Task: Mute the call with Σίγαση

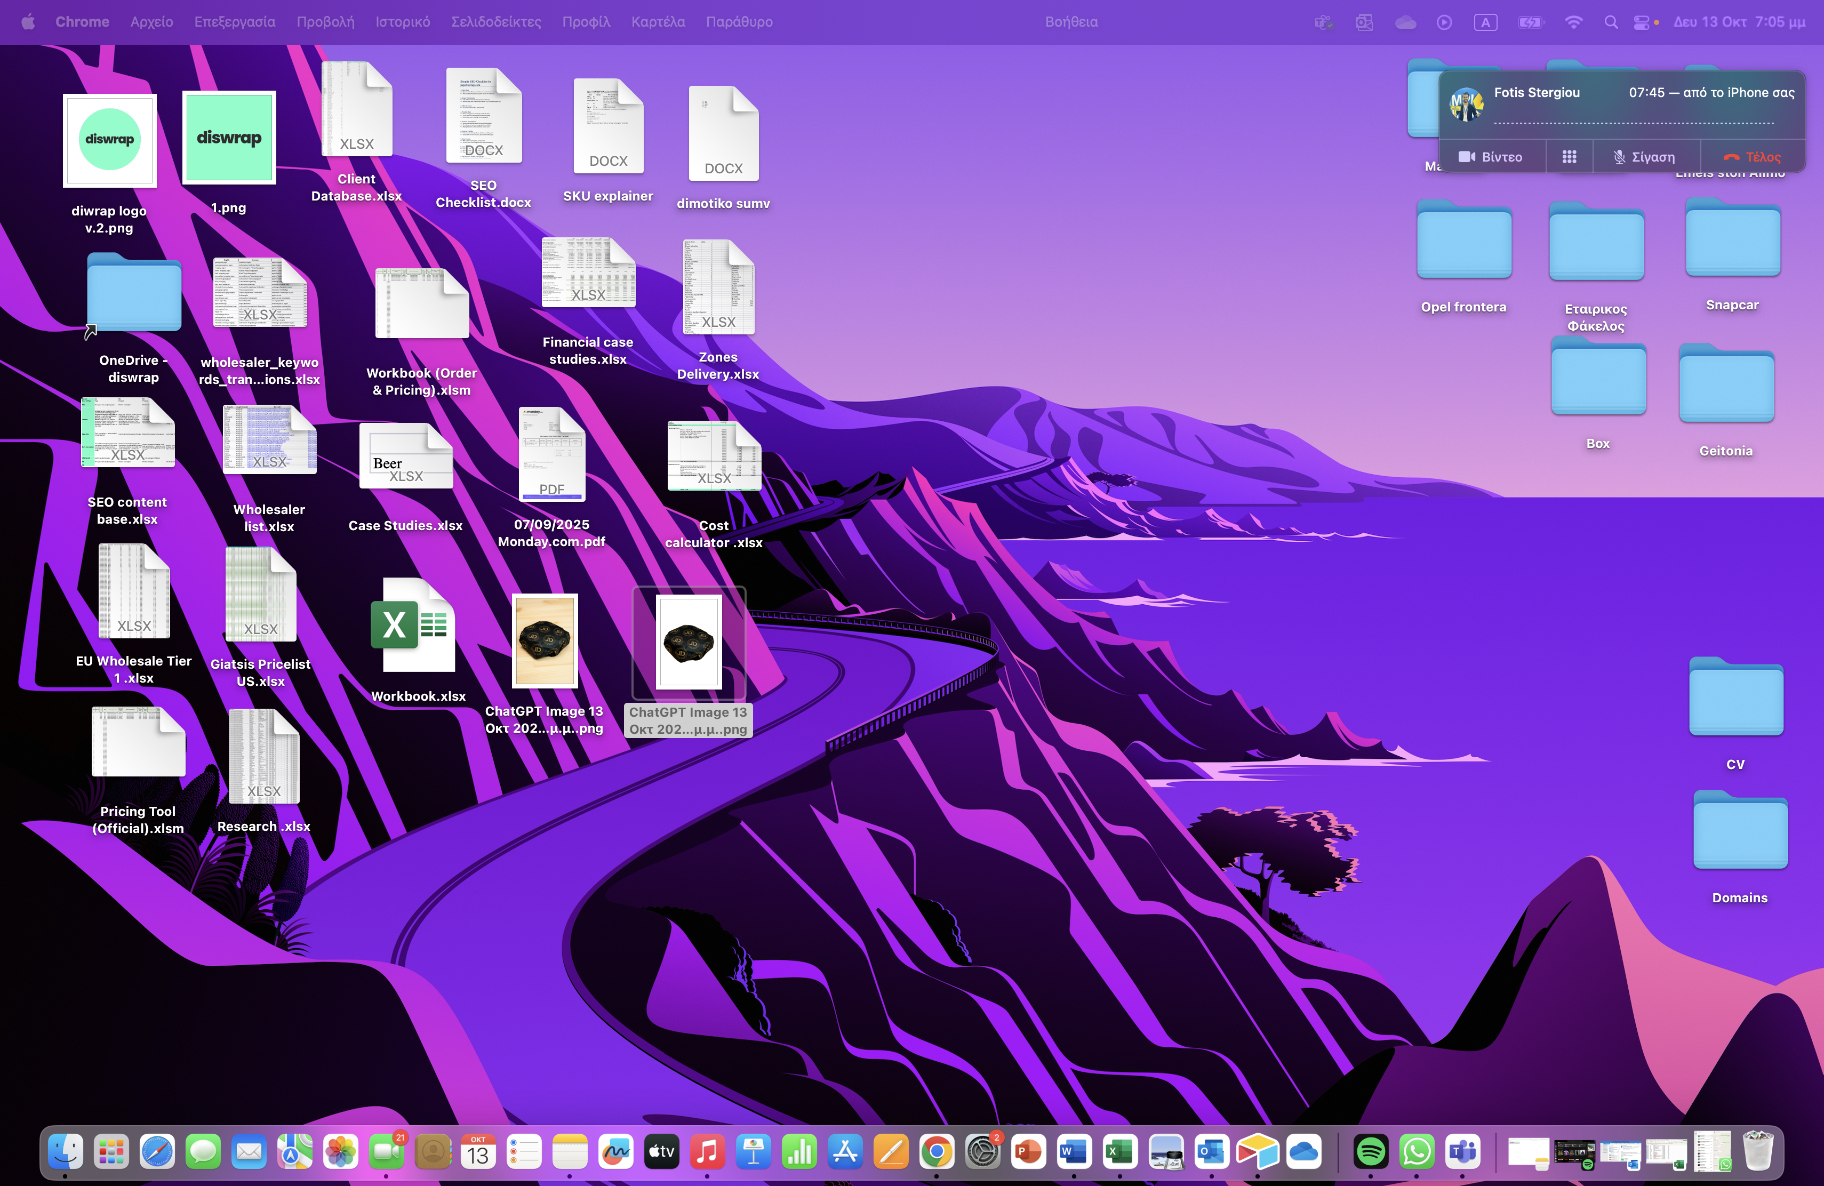Action: [1645, 157]
